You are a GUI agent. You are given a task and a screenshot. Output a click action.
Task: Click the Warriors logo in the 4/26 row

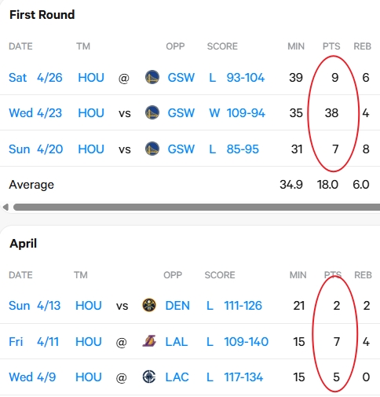coord(152,77)
